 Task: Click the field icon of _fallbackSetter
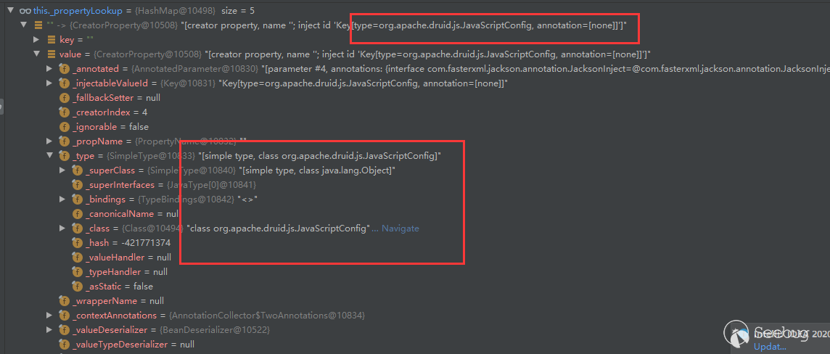(x=65, y=98)
